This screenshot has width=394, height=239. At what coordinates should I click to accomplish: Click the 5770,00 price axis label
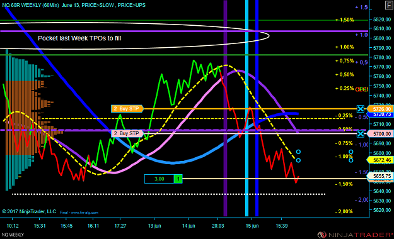tap(382, 67)
